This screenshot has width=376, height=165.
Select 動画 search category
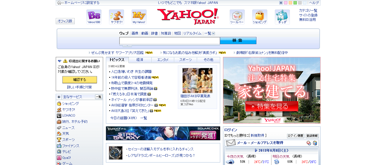point(145,33)
